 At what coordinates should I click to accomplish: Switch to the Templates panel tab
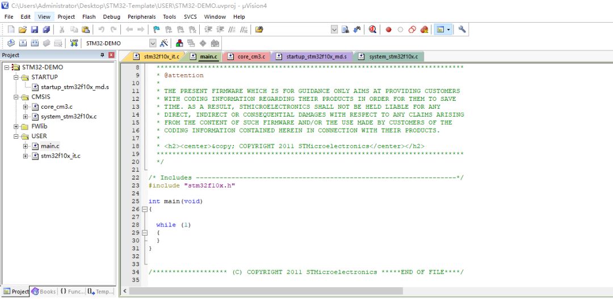click(x=100, y=292)
